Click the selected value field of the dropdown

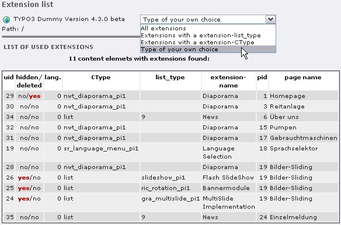[x=203, y=19]
